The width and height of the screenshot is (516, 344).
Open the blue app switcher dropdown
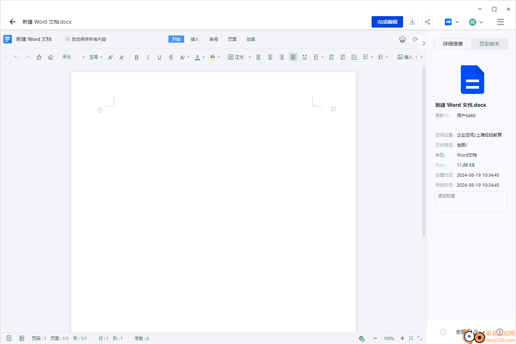[452, 22]
